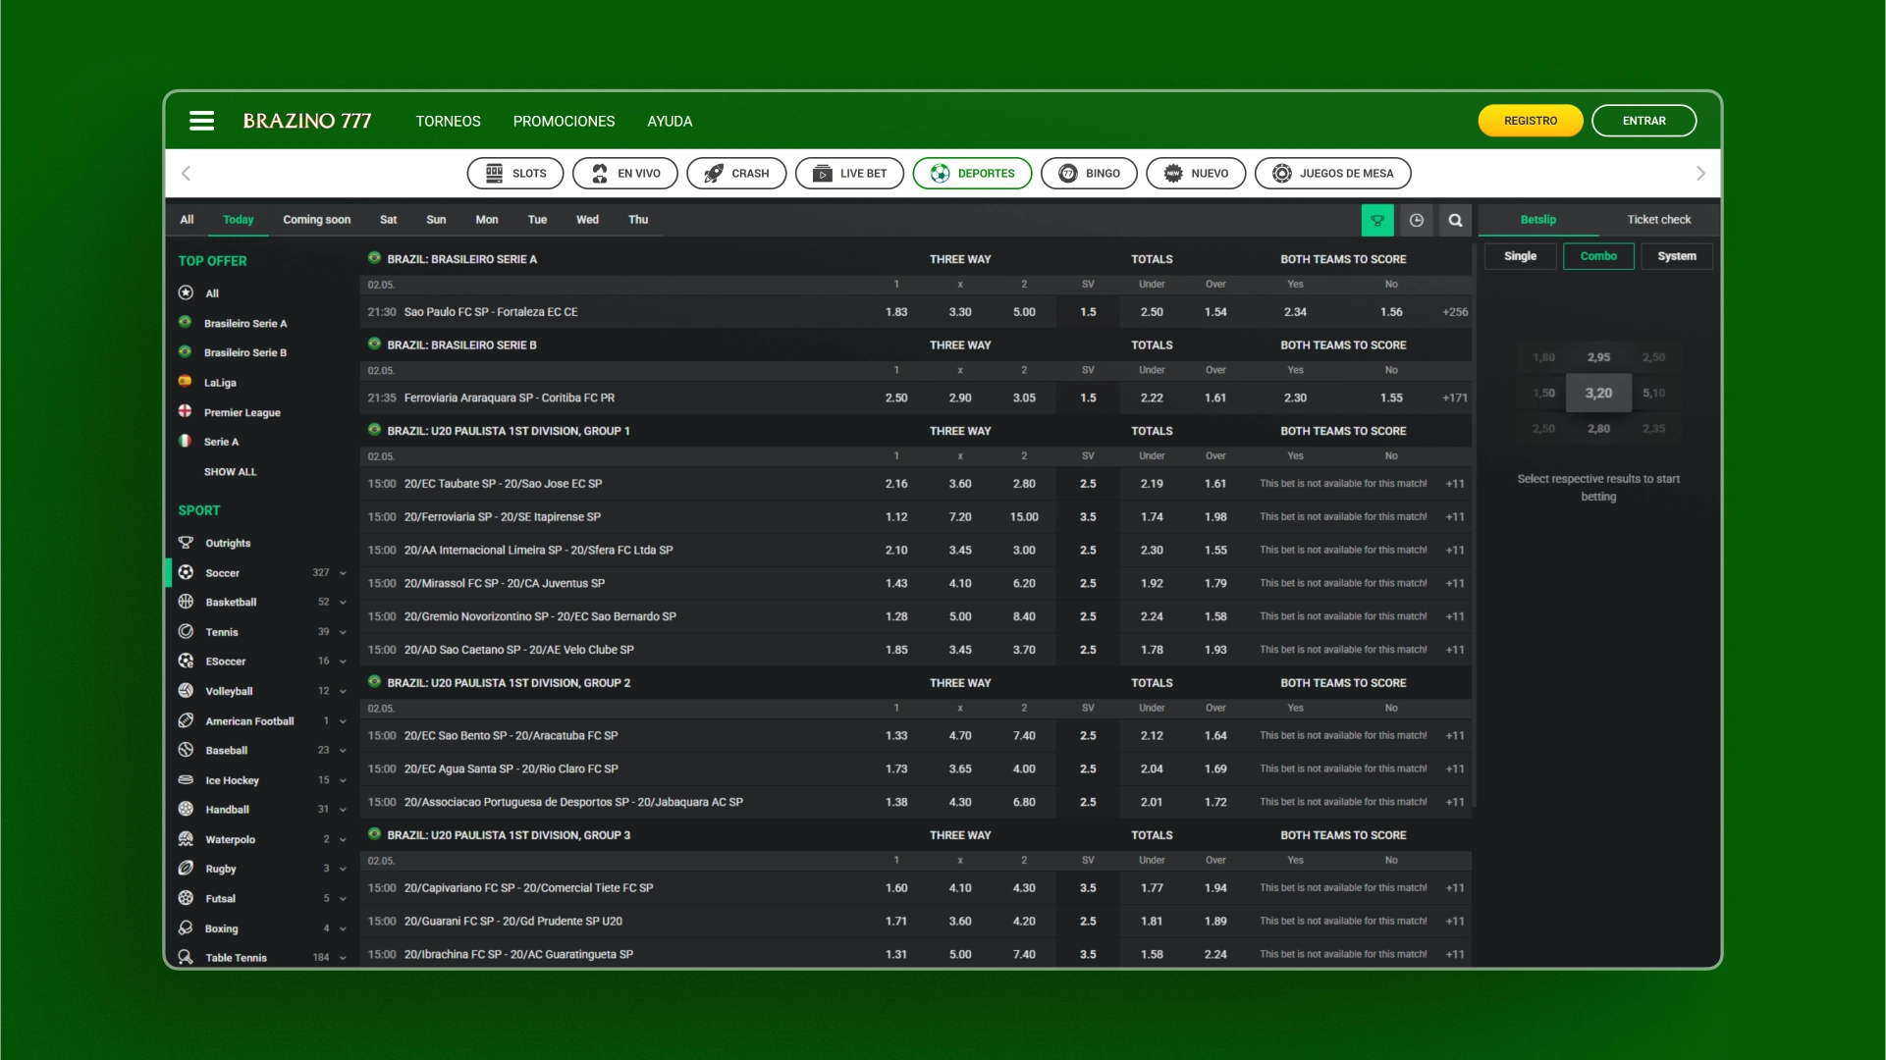This screenshot has height=1060, width=1886.
Task: Select the Outrights trophy icon
Action: click(x=186, y=543)
